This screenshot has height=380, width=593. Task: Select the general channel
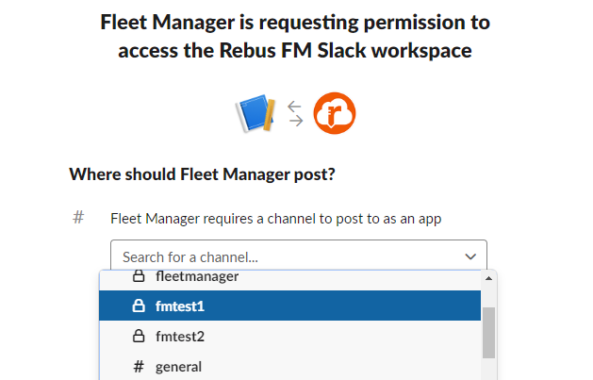point(178,366)
